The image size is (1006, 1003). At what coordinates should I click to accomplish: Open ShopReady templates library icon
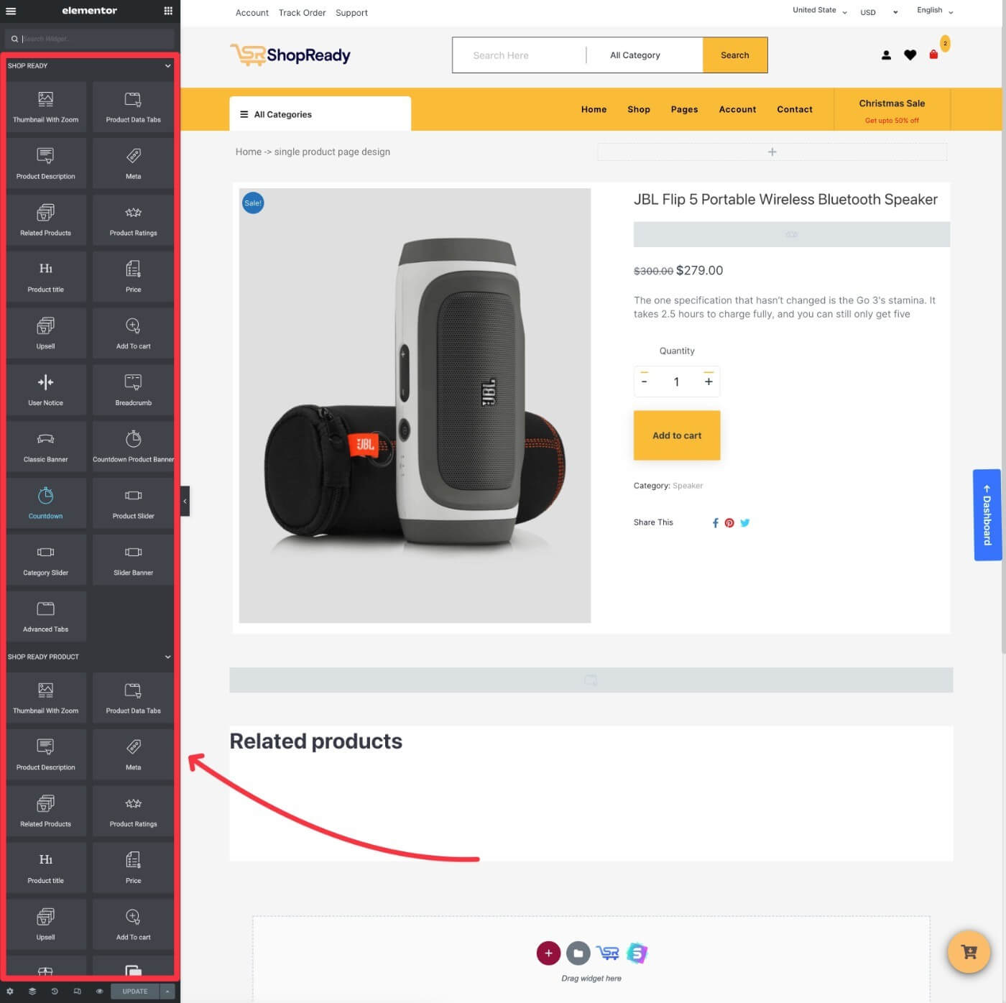[x=608, y=953]
